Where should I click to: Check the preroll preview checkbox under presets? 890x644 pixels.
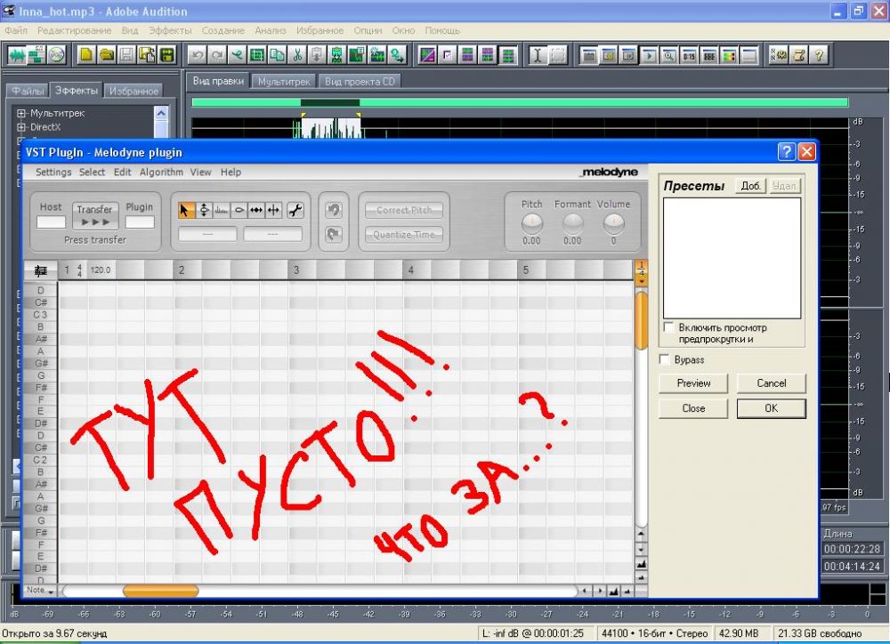[x=668, y=326]
